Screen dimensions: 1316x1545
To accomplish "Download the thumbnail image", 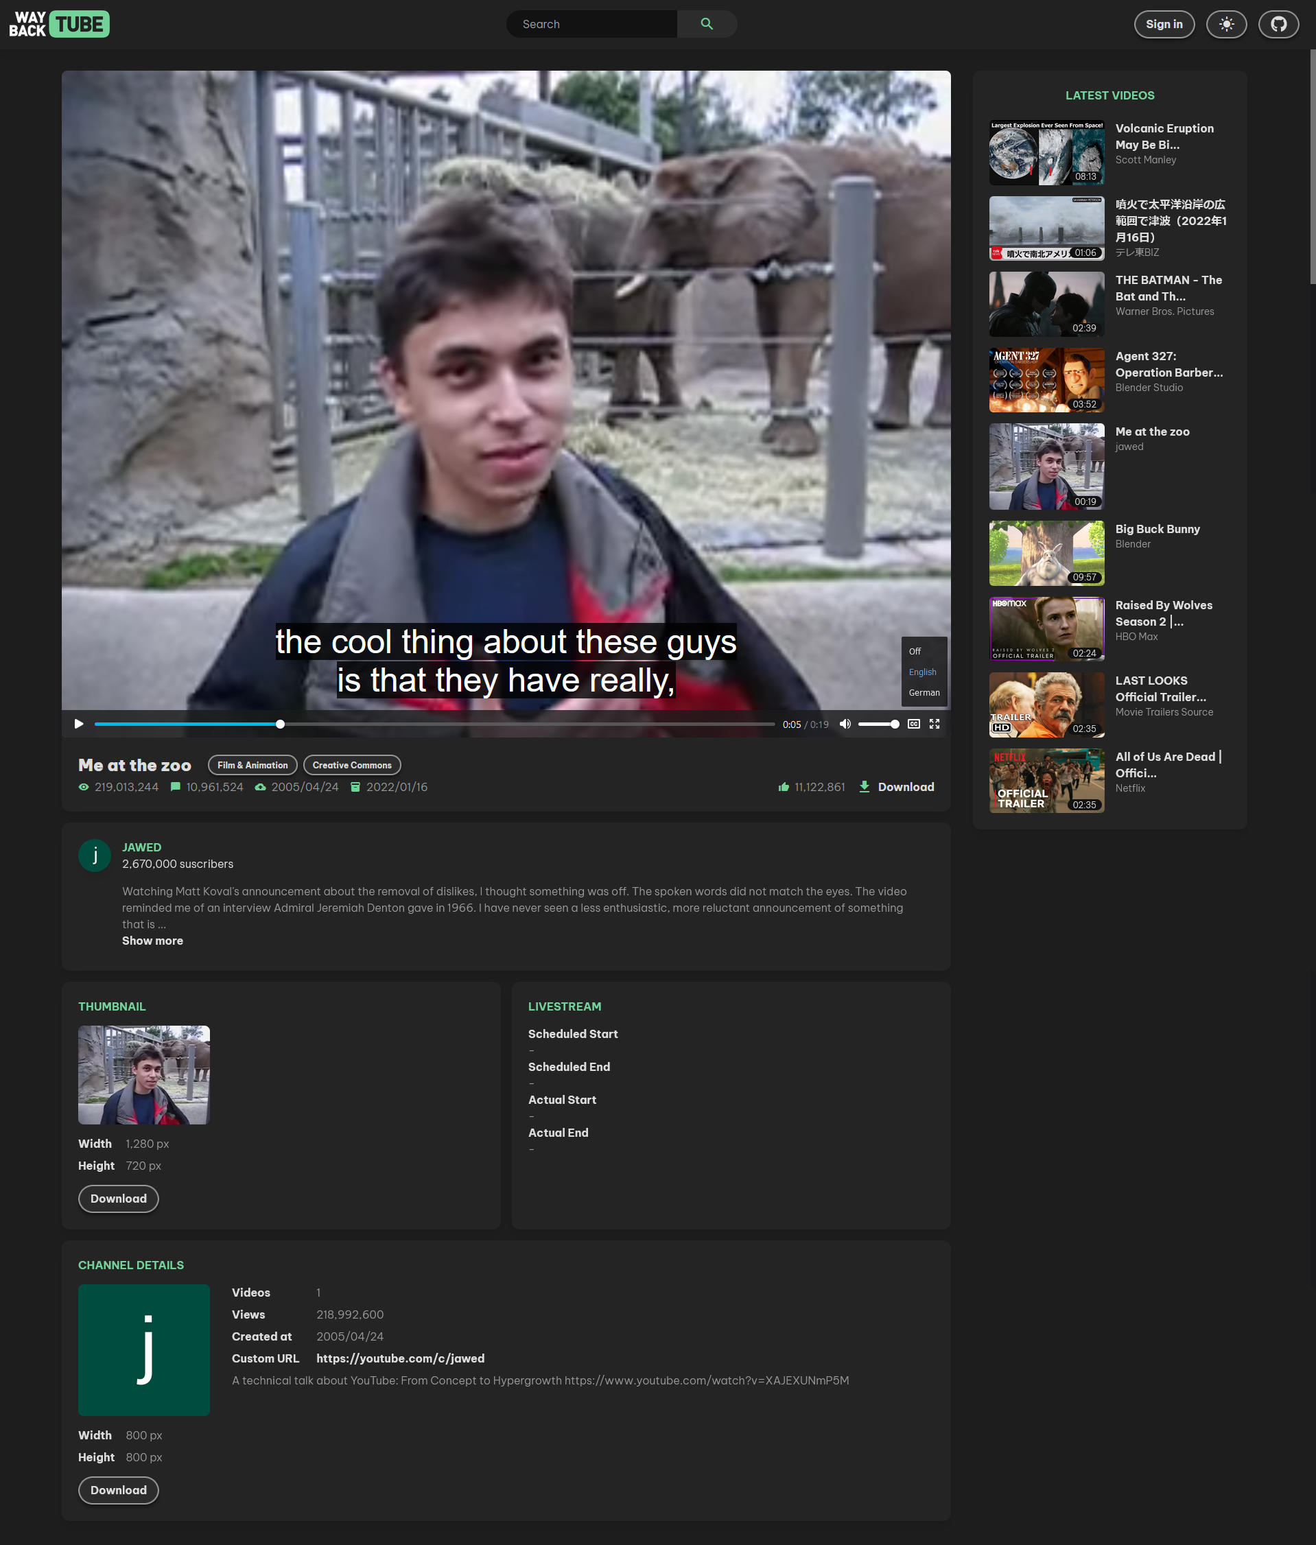I will click(119, 1199).
